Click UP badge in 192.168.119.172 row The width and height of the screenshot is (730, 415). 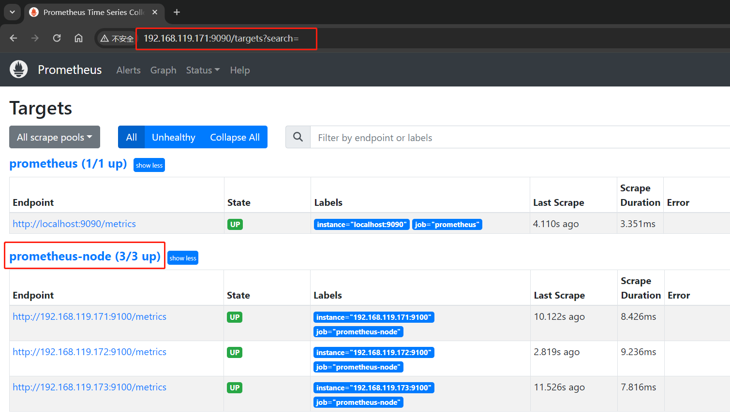click(x=235, y=353)
